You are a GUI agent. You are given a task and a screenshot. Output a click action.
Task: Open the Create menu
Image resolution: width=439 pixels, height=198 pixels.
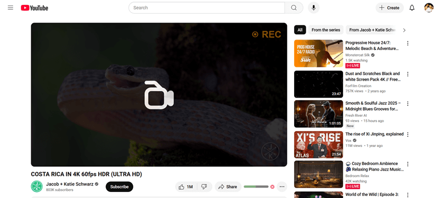[x=390, y=8]
